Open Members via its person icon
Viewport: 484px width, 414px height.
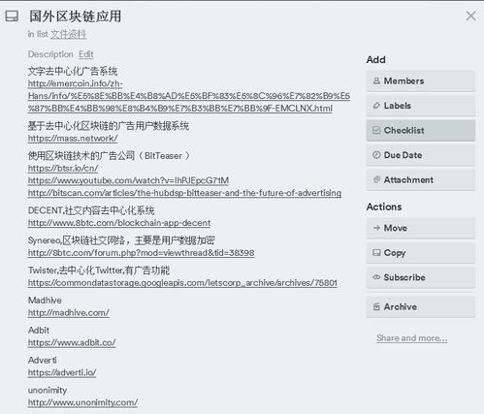pos(376,80)
